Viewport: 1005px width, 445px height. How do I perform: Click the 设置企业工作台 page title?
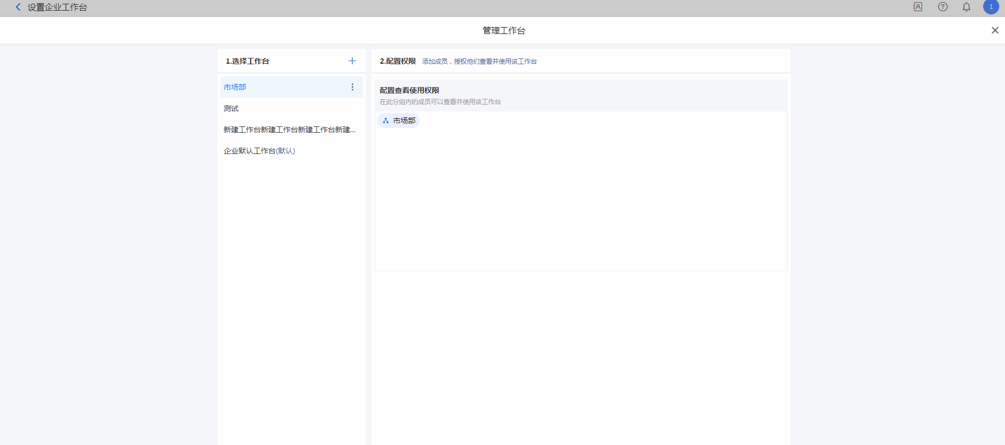[x=57, y=7]
